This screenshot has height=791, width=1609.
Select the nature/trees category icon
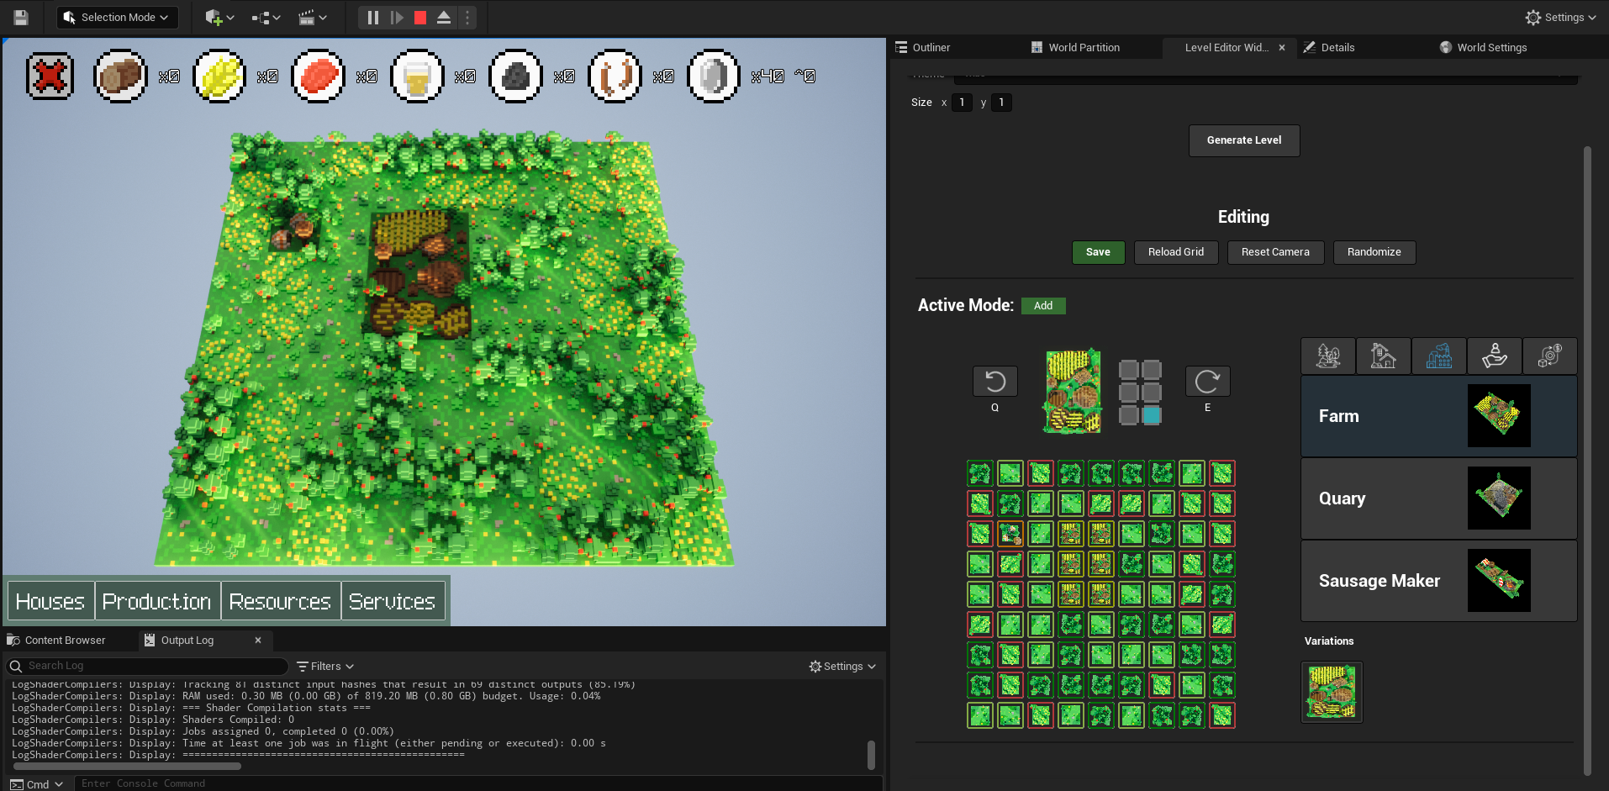(1328, 356)
